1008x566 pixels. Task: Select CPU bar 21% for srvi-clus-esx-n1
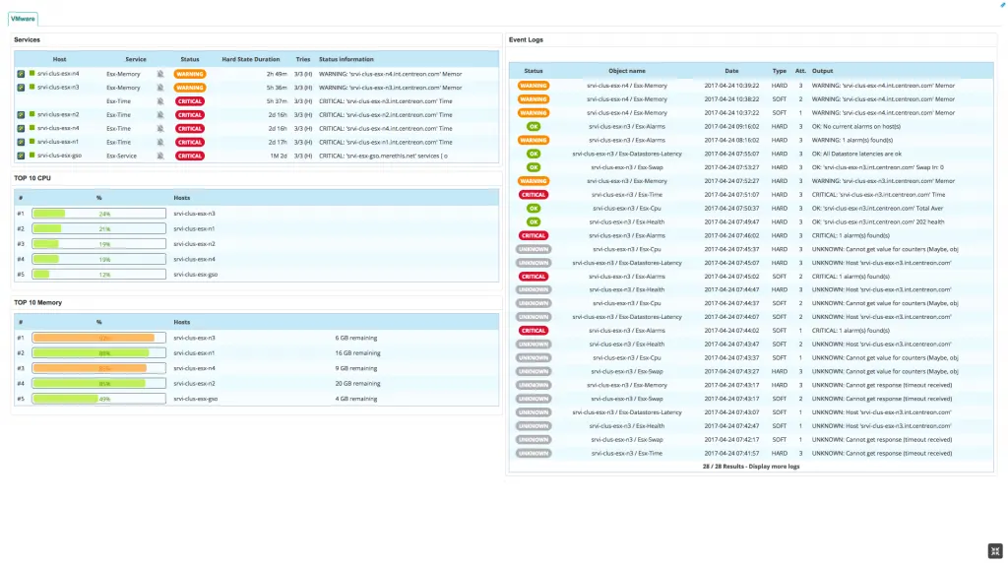99,228
